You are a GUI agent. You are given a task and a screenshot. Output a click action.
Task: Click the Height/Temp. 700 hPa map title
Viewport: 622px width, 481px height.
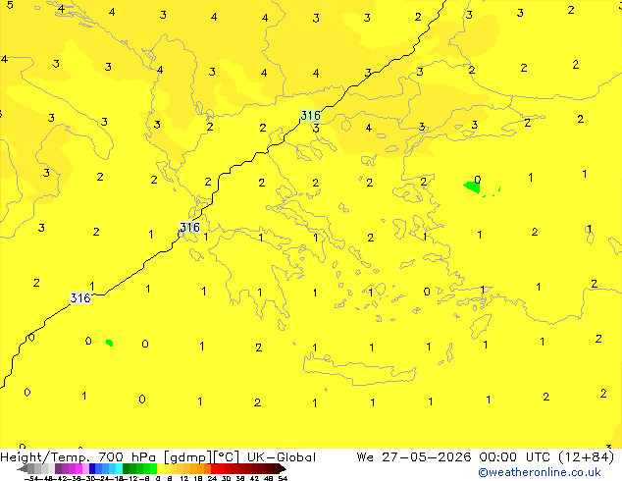[x=78, y=457]
